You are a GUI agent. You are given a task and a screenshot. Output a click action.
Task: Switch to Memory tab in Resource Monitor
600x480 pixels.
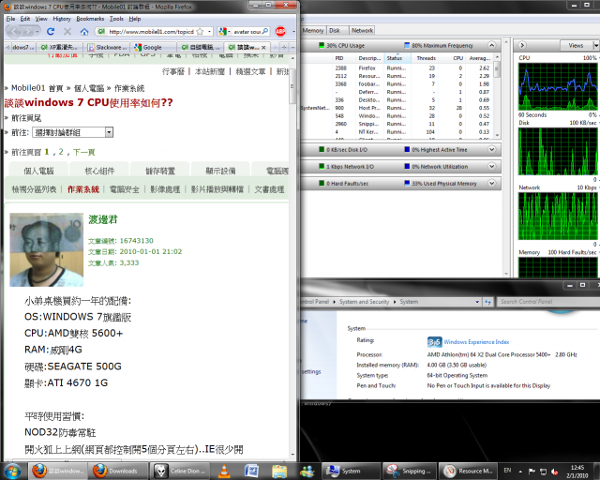pos(312,30)
